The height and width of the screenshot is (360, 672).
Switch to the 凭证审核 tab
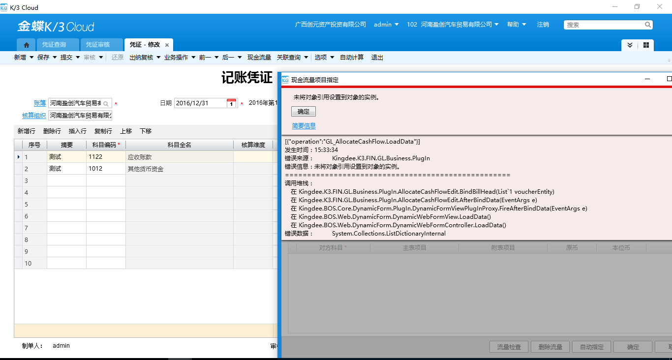pyautogui.click(x=97, y=45)
